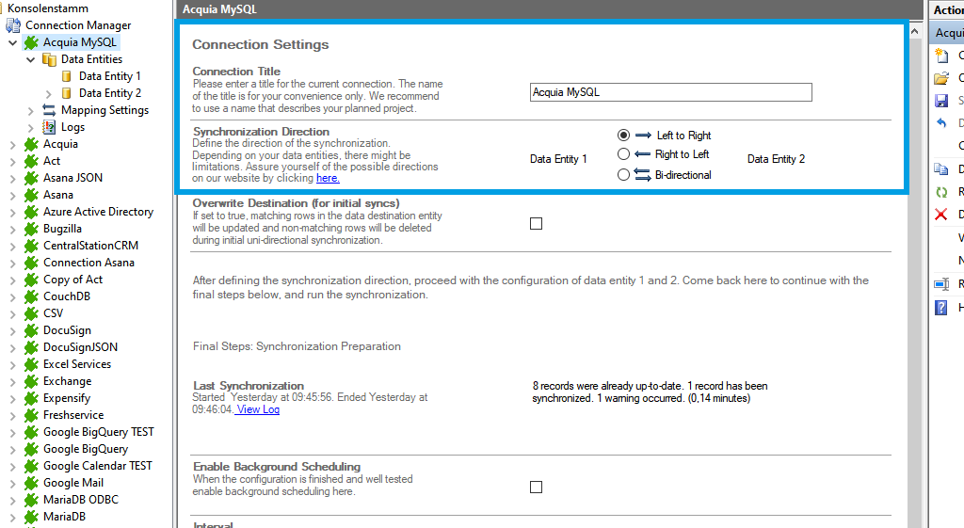This screenshot has width=964, height=528.
Task: Tick the Enable Background Scheduling checkbox
Action: click(x=536, y=487)
